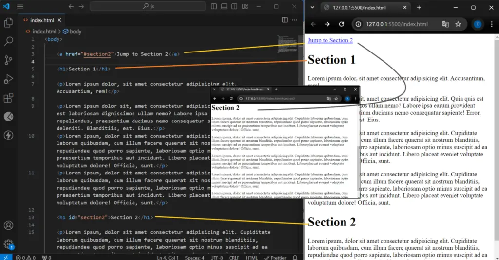Toggle the secondary side bar layout icon
Screen dimensions: 499x260
tap(234, 6)
